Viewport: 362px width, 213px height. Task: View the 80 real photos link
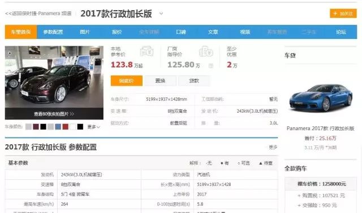coord(54,114)
